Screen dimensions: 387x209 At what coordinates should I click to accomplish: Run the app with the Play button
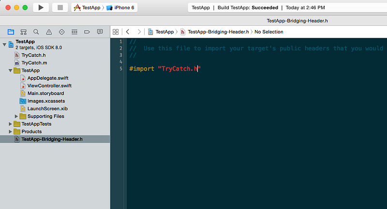(41, 8)
